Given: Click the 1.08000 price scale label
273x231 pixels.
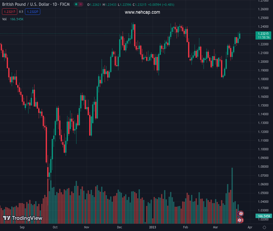Looking at the screenshot, I should coord(263,166).
